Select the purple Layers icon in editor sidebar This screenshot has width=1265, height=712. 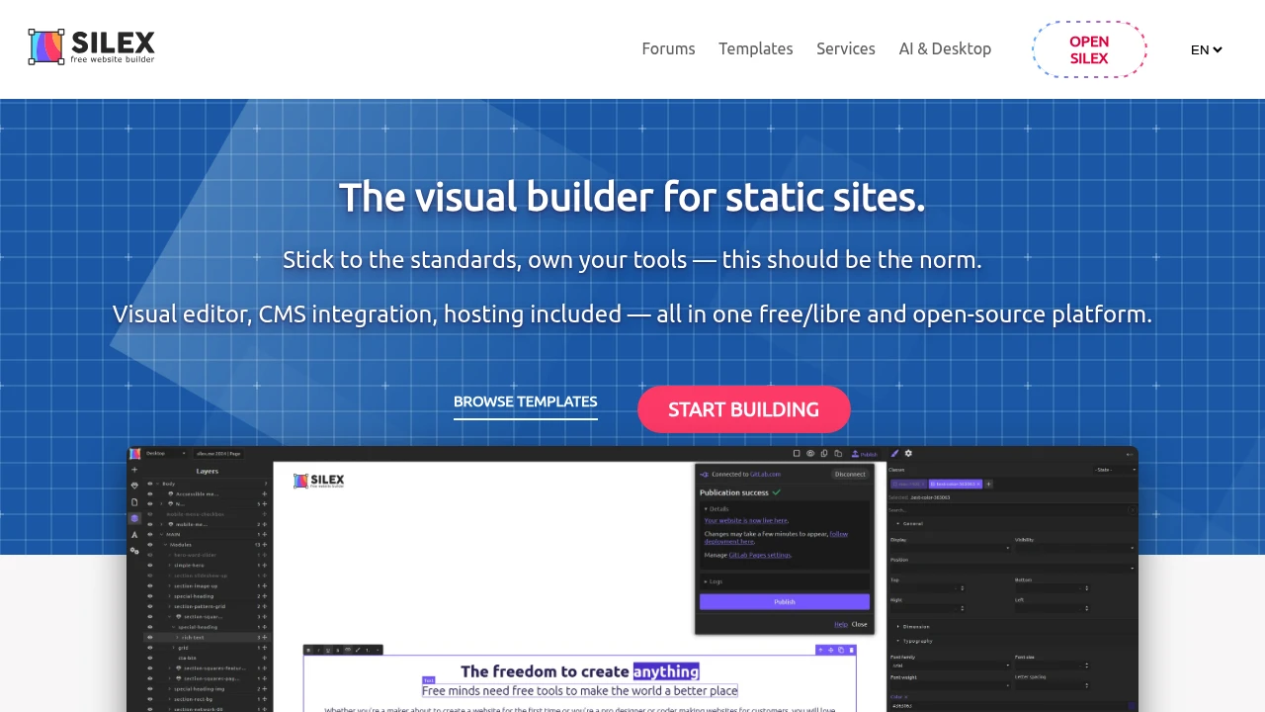[134, 518]
